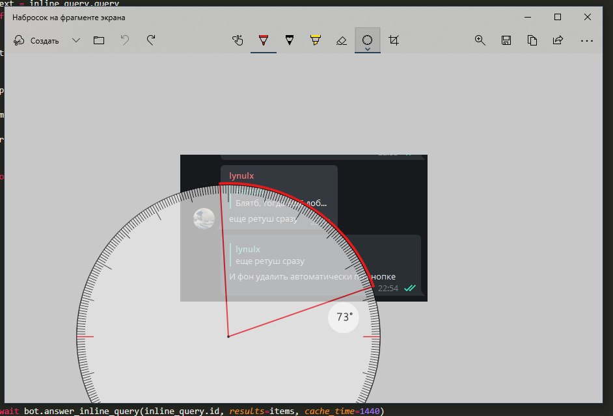Open the ruler/protractor dropdown chevron

coord(368,49)
